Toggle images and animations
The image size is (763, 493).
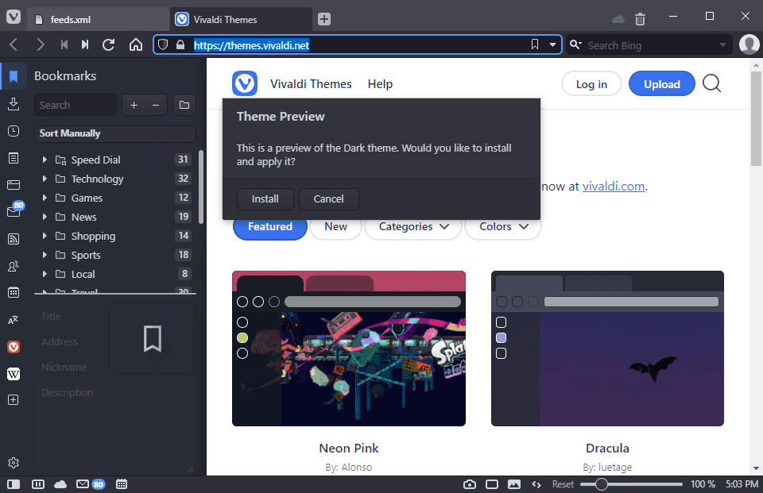(514, 484)
